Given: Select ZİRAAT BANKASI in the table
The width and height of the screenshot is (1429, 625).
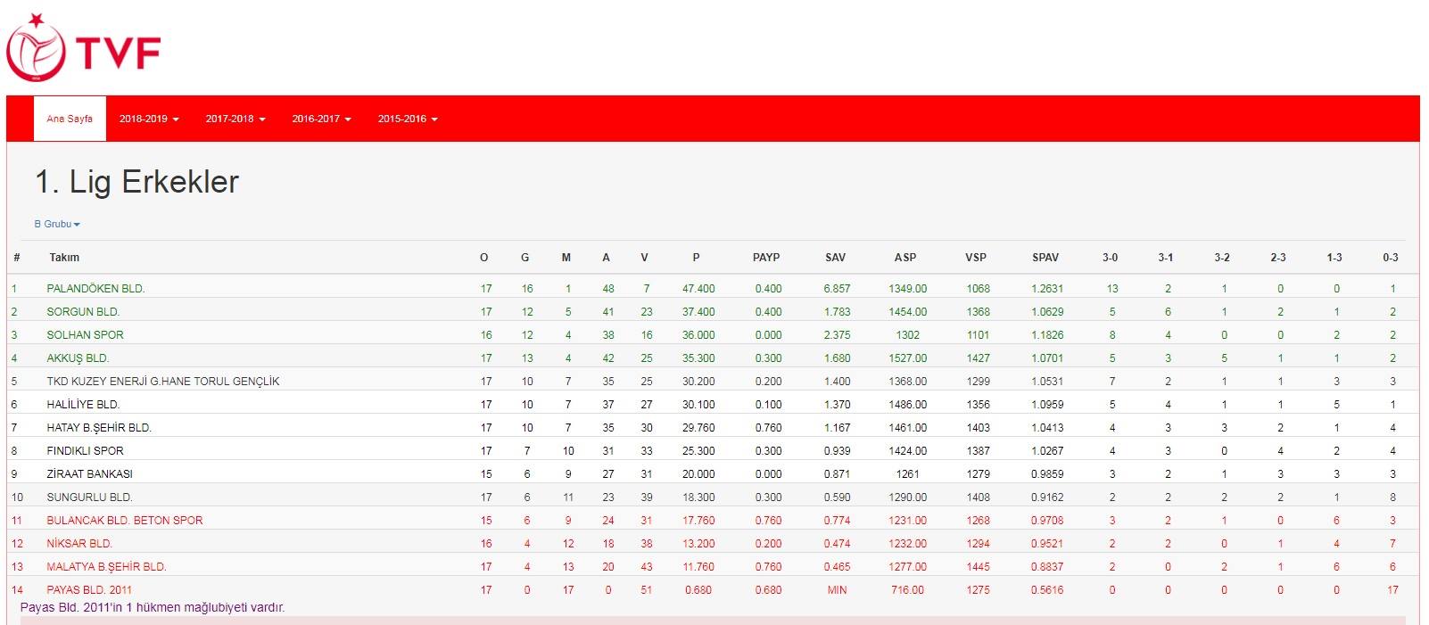Looking at the screenshot, I should [89, 474].
